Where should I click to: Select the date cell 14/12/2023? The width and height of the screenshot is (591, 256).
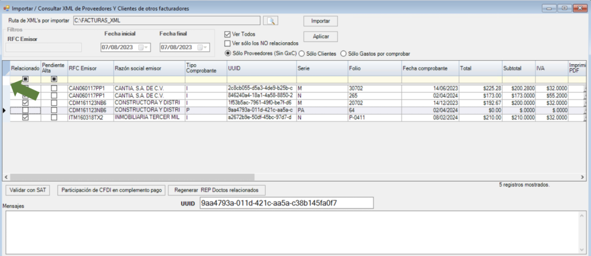[430, 103]
